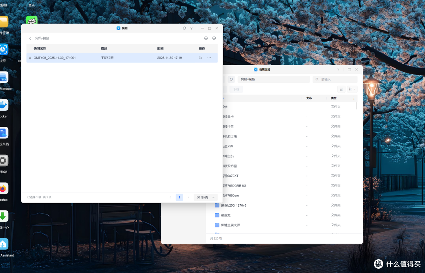Open the Assistant desktop icon
This screenshot has height=273, width=425.
point(4,244)
